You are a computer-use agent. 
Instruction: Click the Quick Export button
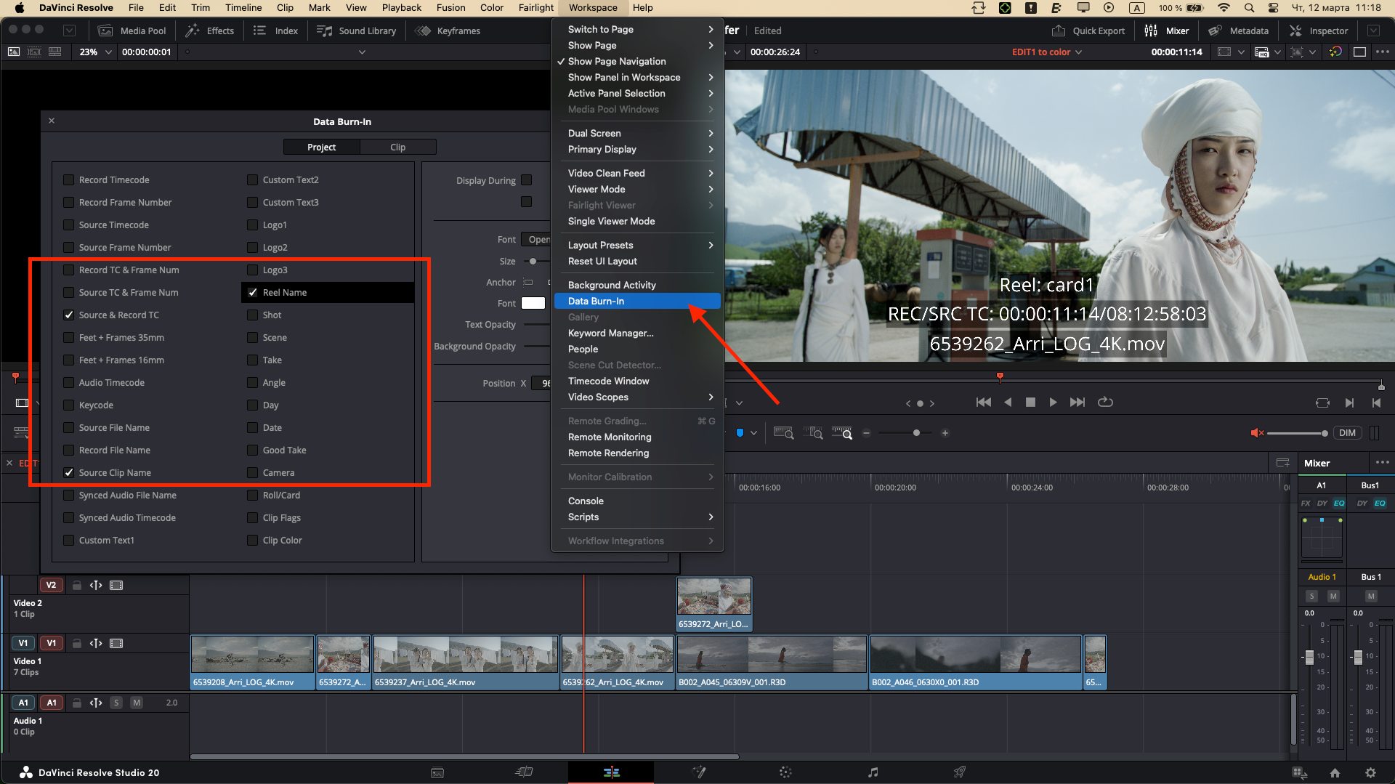click(1088, 31)
